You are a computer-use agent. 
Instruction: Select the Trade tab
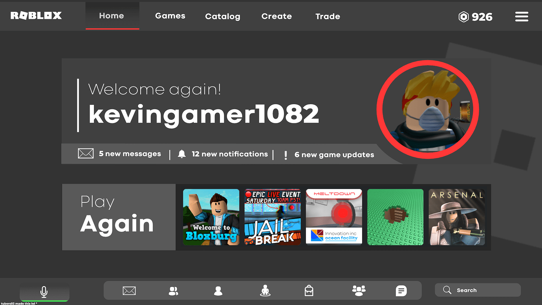pyautogui.click(x=328, y=17)
